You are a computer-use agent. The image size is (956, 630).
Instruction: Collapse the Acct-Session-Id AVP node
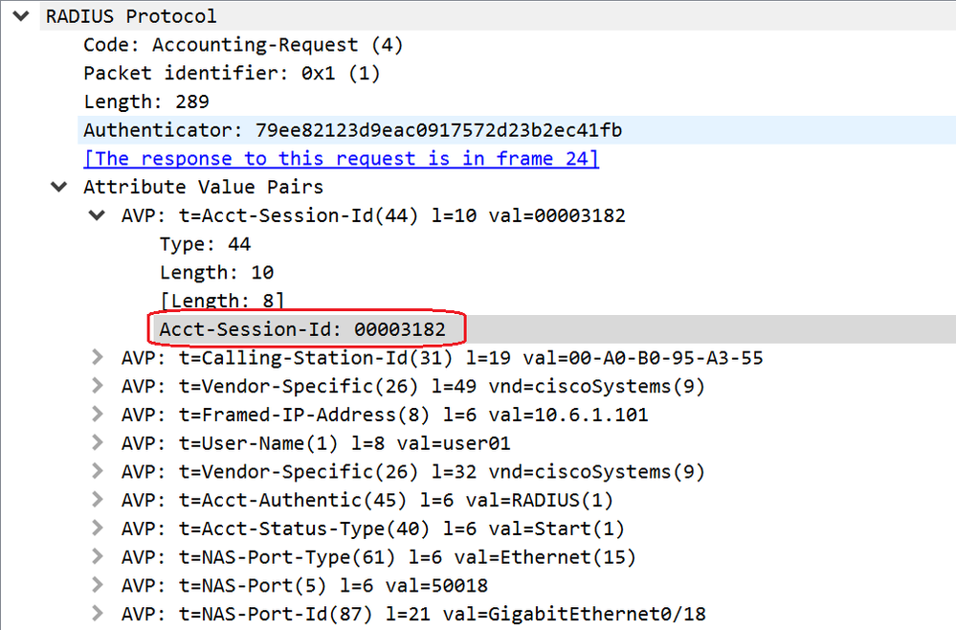point(97,215)
